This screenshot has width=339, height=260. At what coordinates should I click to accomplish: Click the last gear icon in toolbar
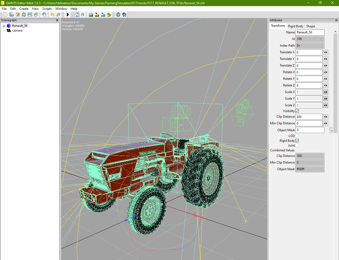(x=124, y=15)
